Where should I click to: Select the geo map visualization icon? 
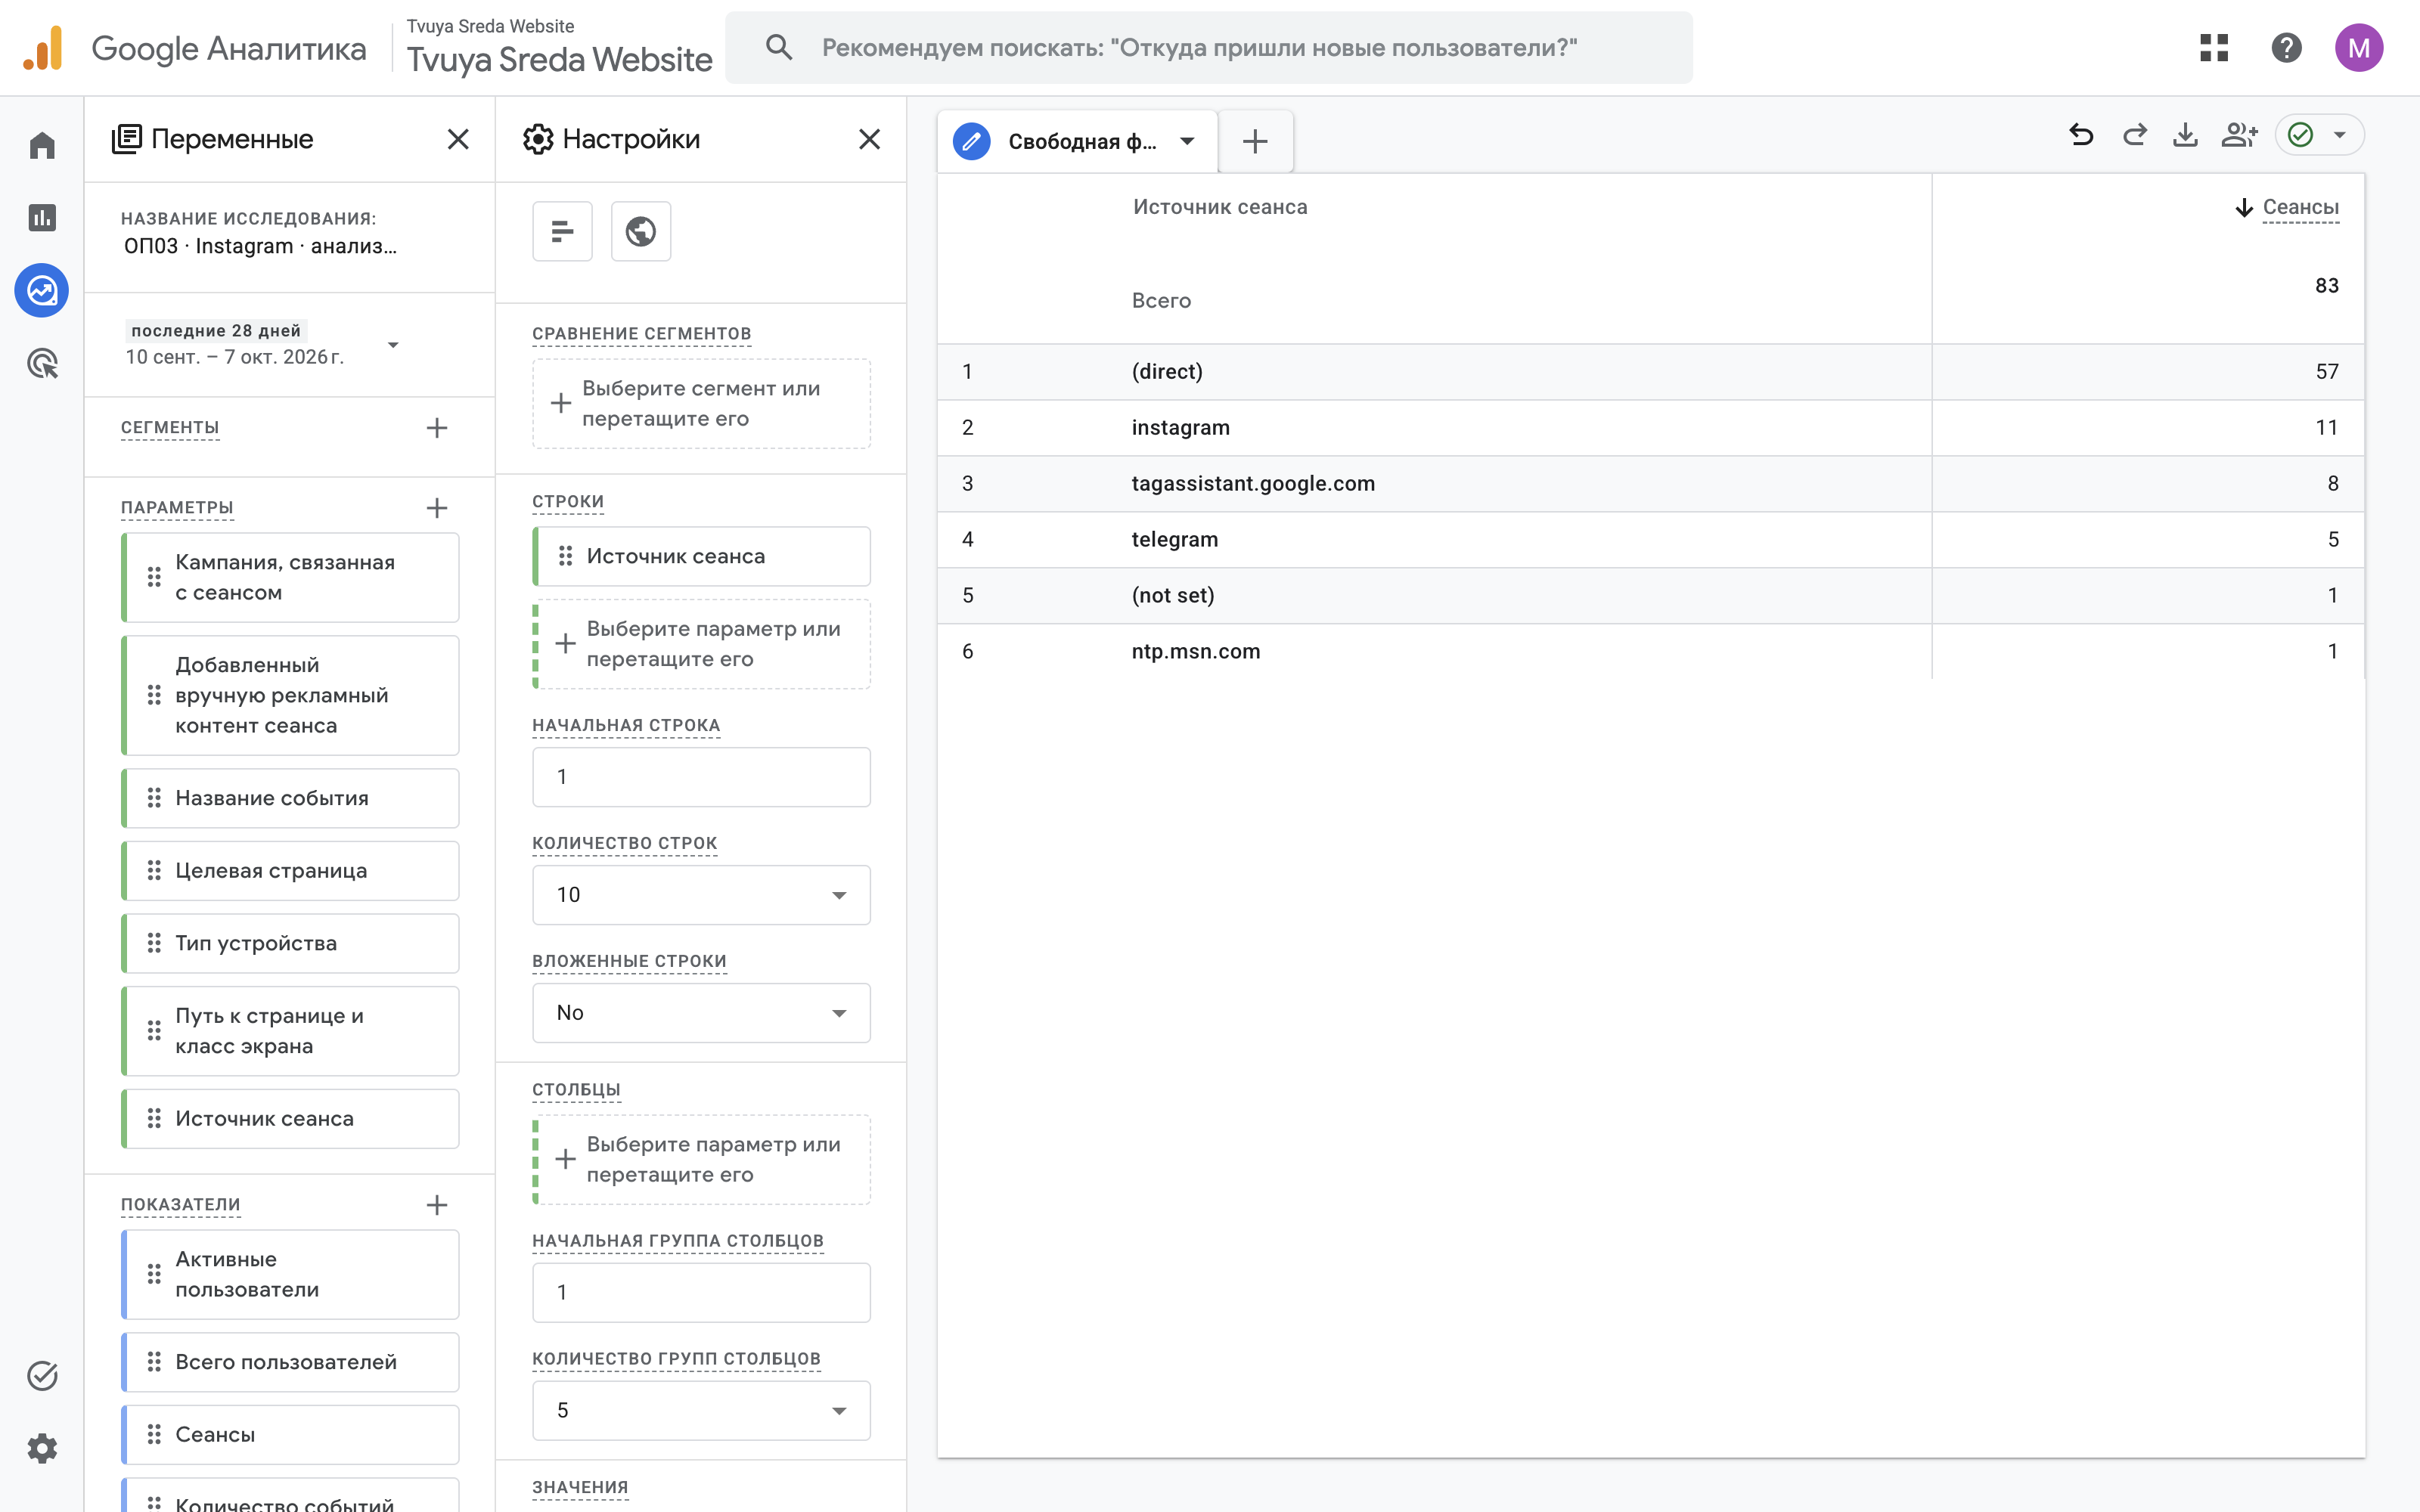641,231
